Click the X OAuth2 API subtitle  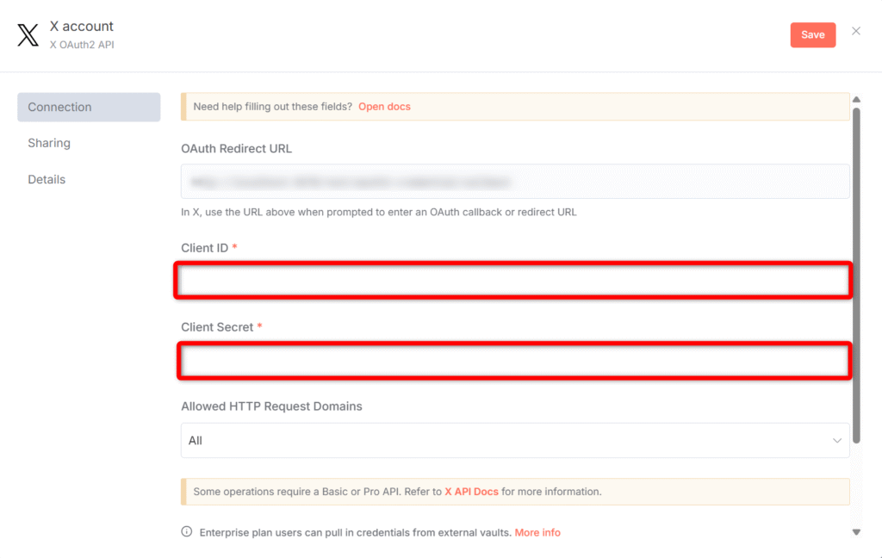coord(82,45)
